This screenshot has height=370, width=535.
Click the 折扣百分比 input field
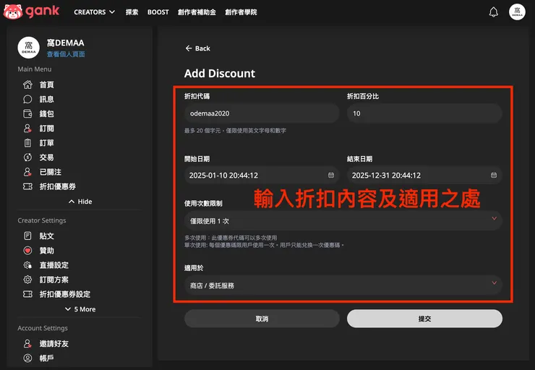click(x=424, y=113)
